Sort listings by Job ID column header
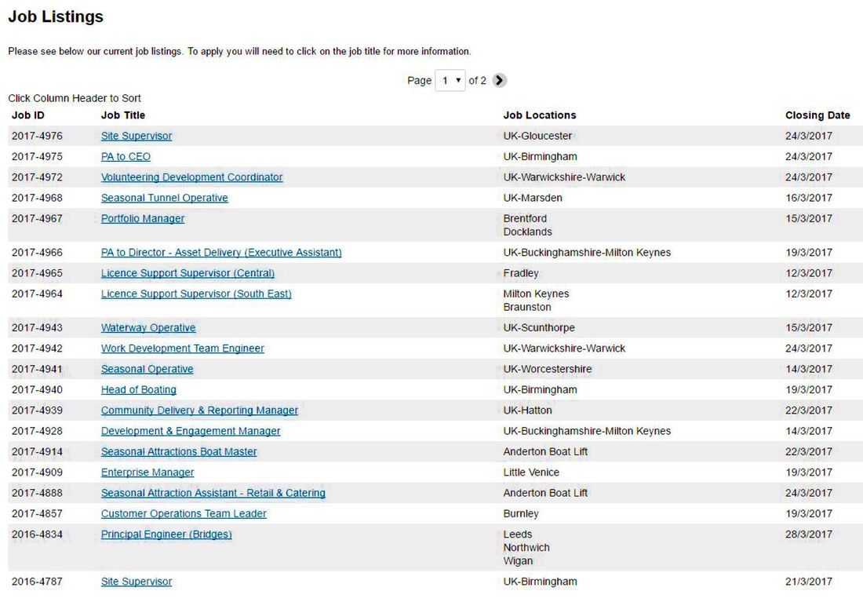The image size is (863, 602). 28,115
